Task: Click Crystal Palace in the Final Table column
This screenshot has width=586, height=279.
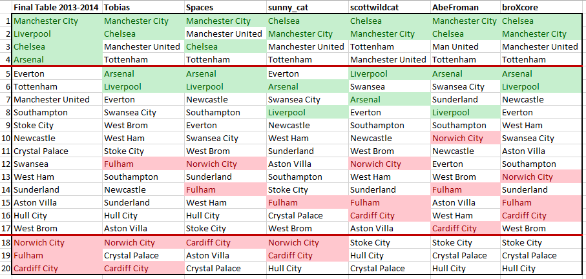Action: [x=57, y=151]
